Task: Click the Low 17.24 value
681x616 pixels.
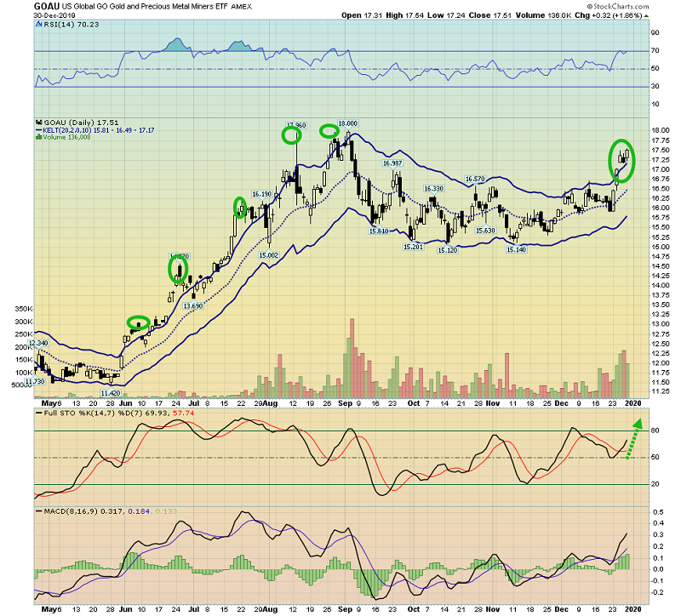Action: tap(446, 15)
